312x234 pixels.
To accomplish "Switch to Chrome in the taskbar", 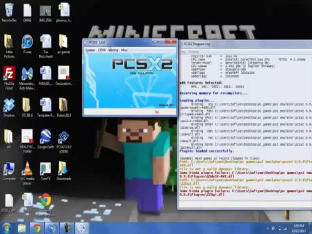I will (x=37, y=228).
